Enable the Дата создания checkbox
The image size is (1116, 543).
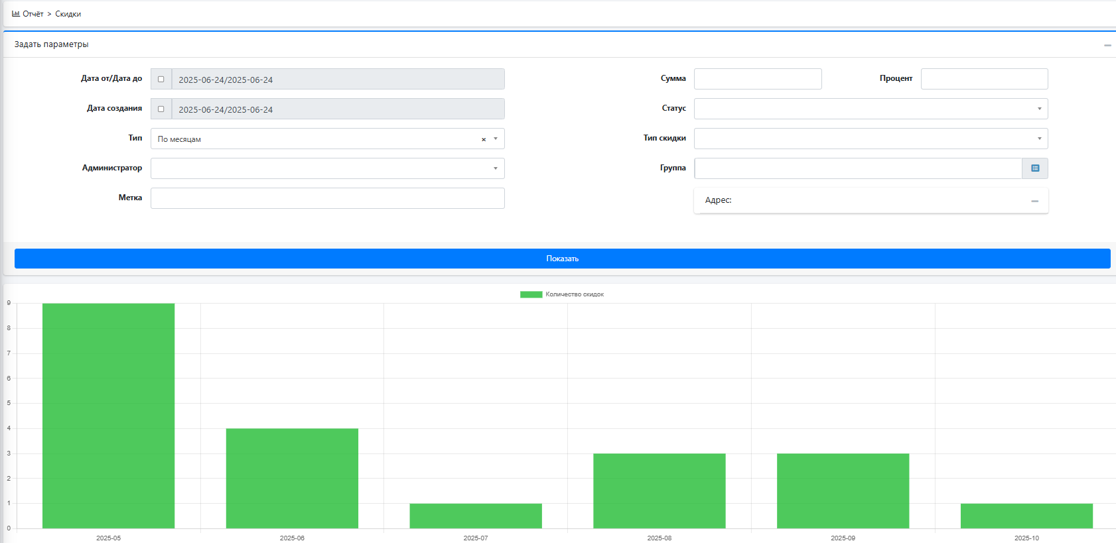point(161,109)
